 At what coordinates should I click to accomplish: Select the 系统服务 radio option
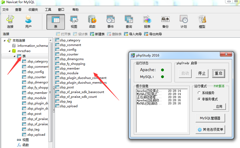(x=199, y=93)
